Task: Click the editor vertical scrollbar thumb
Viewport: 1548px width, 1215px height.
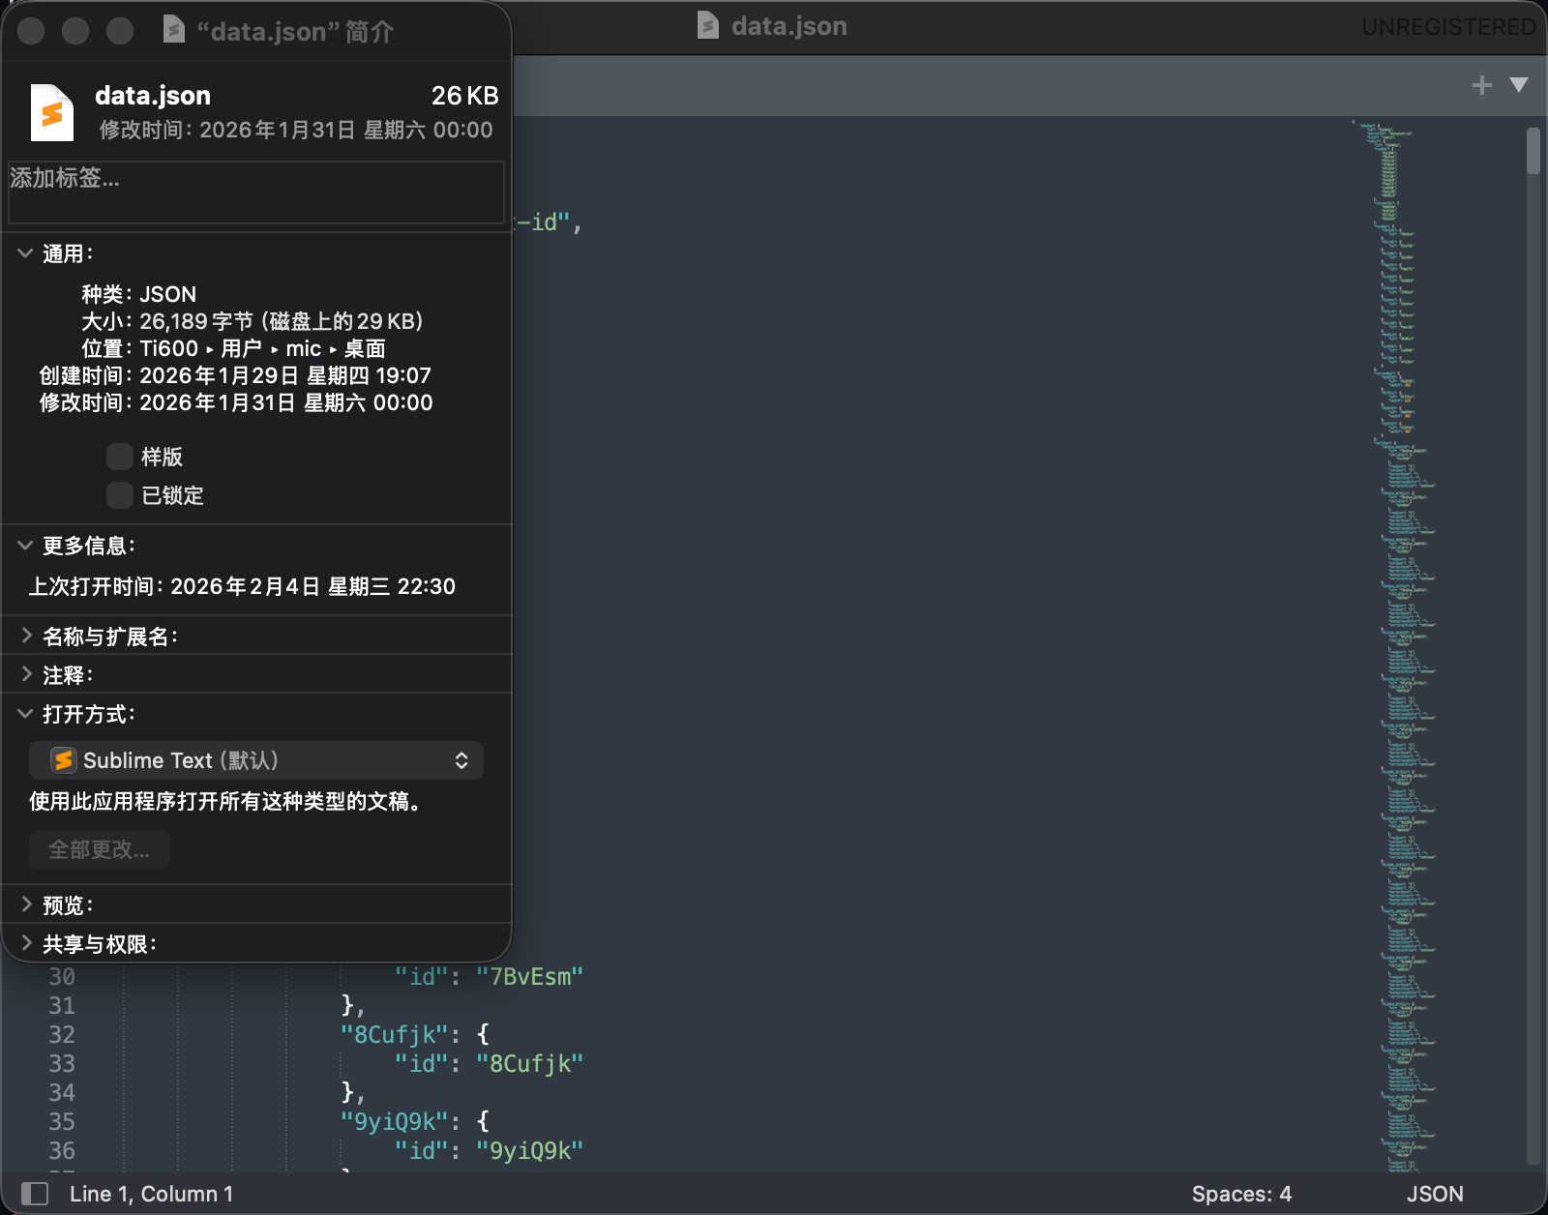Action: (x=1533, y=151)
